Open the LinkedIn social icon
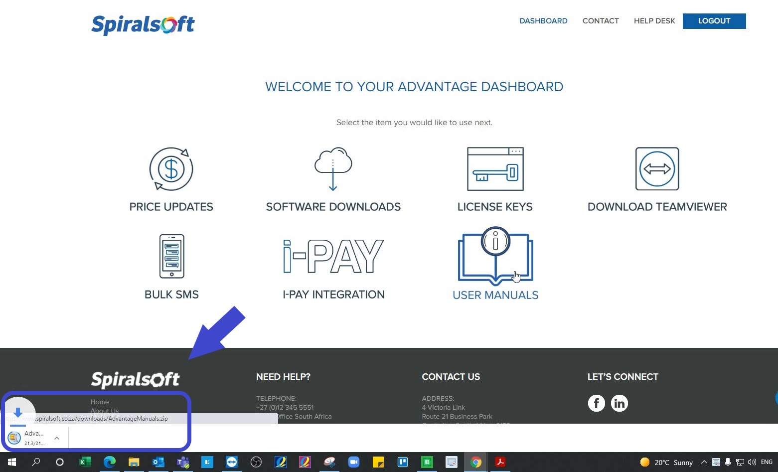 [x=619, y=403]
